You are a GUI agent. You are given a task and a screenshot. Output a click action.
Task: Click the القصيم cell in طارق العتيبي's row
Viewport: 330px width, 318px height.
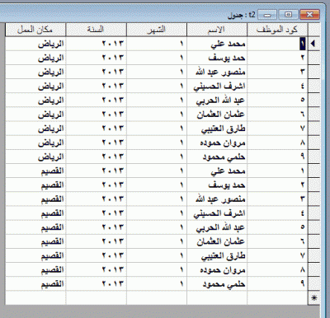pyautogui.click(x=35, y=255)
